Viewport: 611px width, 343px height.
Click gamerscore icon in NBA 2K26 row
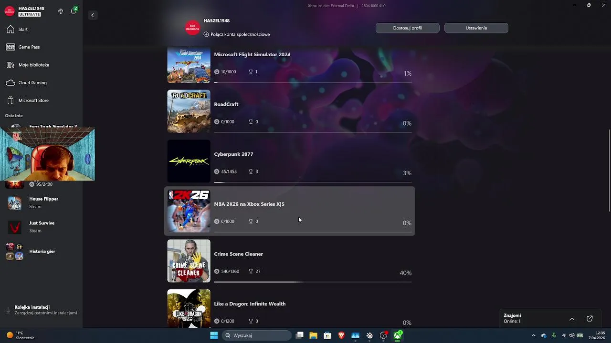(217, 221)
